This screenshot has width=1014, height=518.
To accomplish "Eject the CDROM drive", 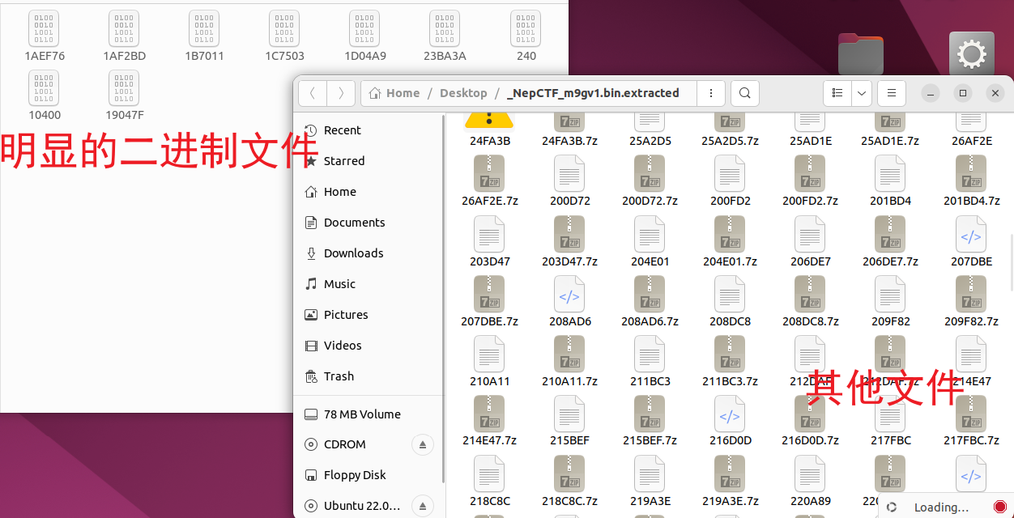I will (x=423, y=444).
